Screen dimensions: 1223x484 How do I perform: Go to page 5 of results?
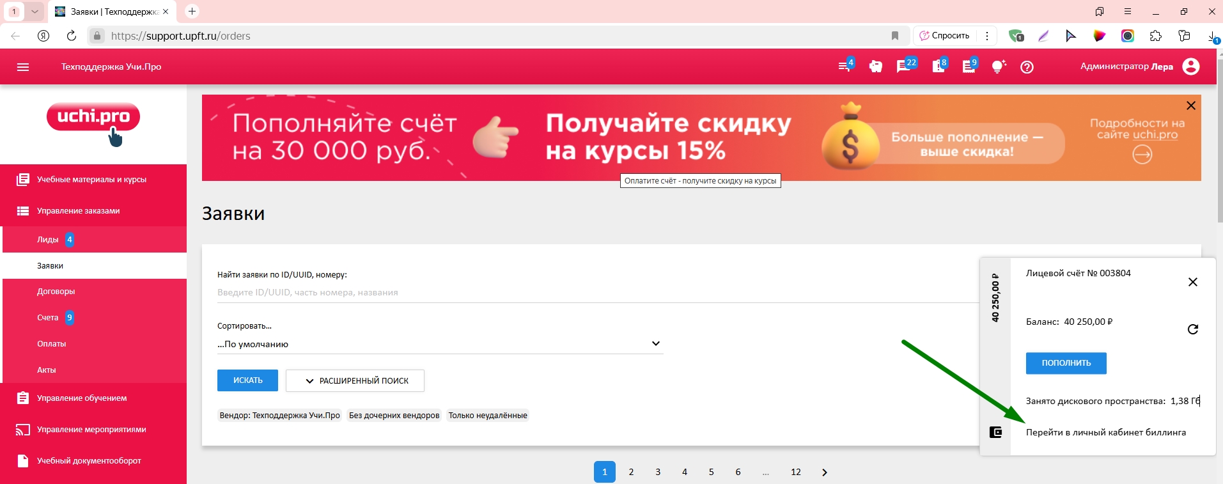(x=711, y=472)
